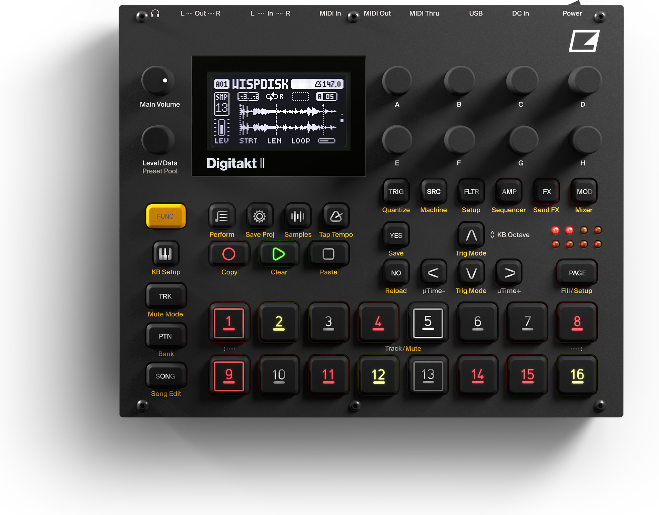Open the Samples waveform button
This screenshot has width=659, height=515.
(298, 217)
